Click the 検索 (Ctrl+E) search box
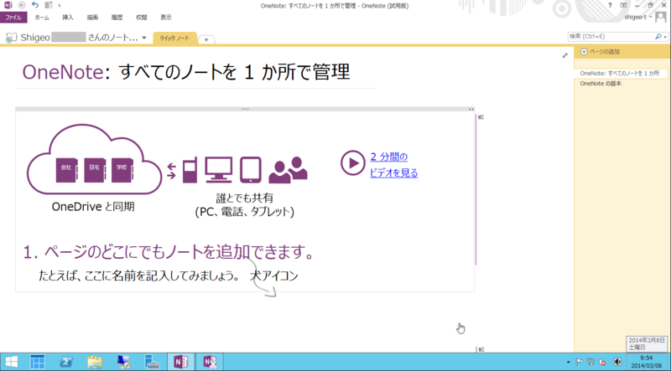The height and width of the screenshot is (371, 671). click(x=611, y=37)
